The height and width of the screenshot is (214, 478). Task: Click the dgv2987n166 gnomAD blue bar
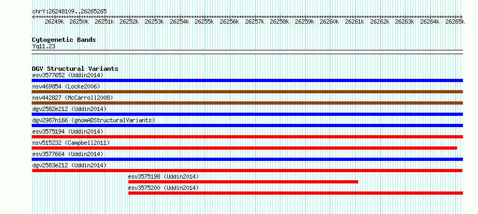click(247, 126)
